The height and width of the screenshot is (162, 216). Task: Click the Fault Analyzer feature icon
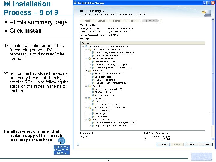pos(93,116)
